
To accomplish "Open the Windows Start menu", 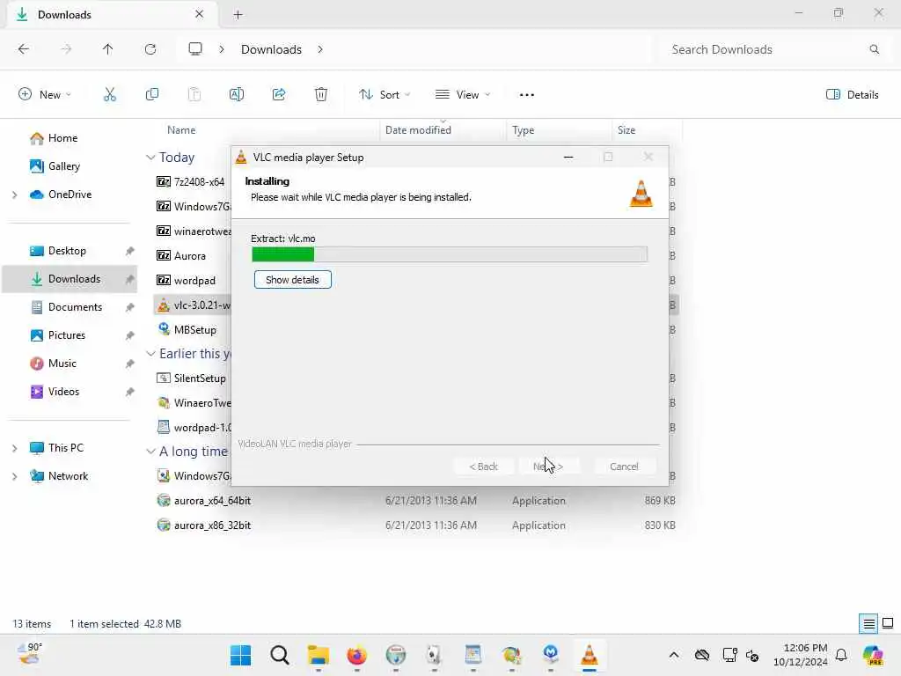I will (240, 655).
